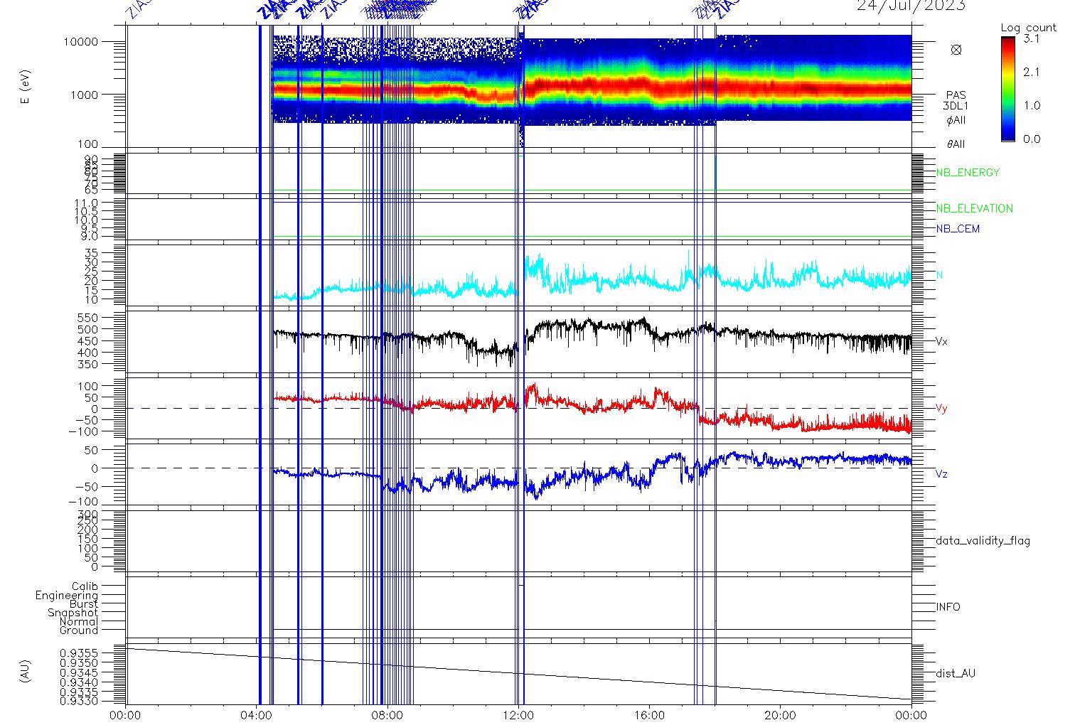Click the (AU) axis title
This screenshot has width=1075, height=725.
[x=26, y=672]
